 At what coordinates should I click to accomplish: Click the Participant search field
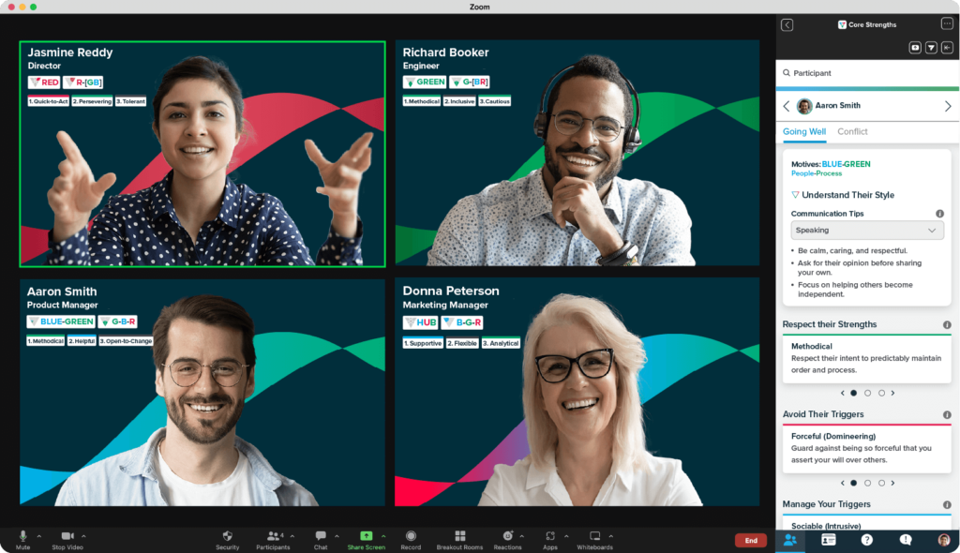pyautogui.click(x=867, y=73)
